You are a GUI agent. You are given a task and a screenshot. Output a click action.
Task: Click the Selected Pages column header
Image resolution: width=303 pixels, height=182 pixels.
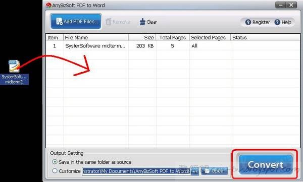(210, 38)
